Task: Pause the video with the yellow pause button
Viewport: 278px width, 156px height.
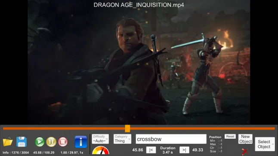Action: [x=51, y=142]
